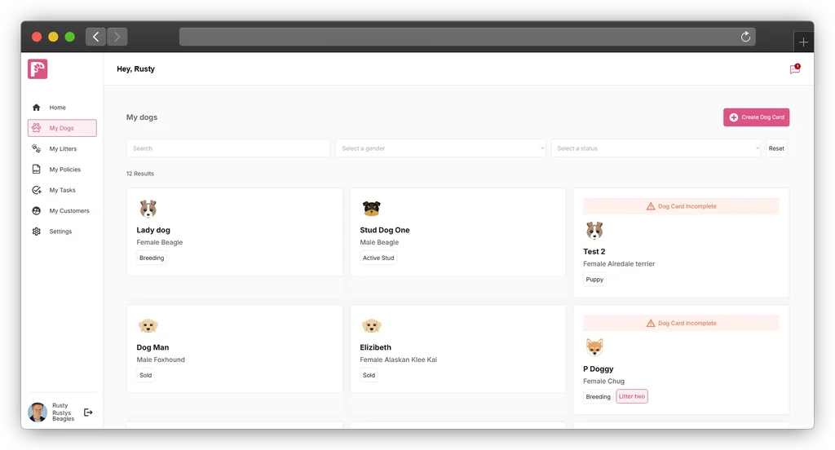Viewport: 835px width, 450px height.
Task: Click 'Hey, Rusty' greeting text
Action: click(x=136, y=68)
